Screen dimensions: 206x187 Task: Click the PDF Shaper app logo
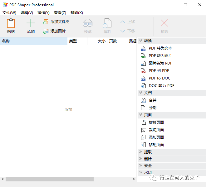coord(5,5)
